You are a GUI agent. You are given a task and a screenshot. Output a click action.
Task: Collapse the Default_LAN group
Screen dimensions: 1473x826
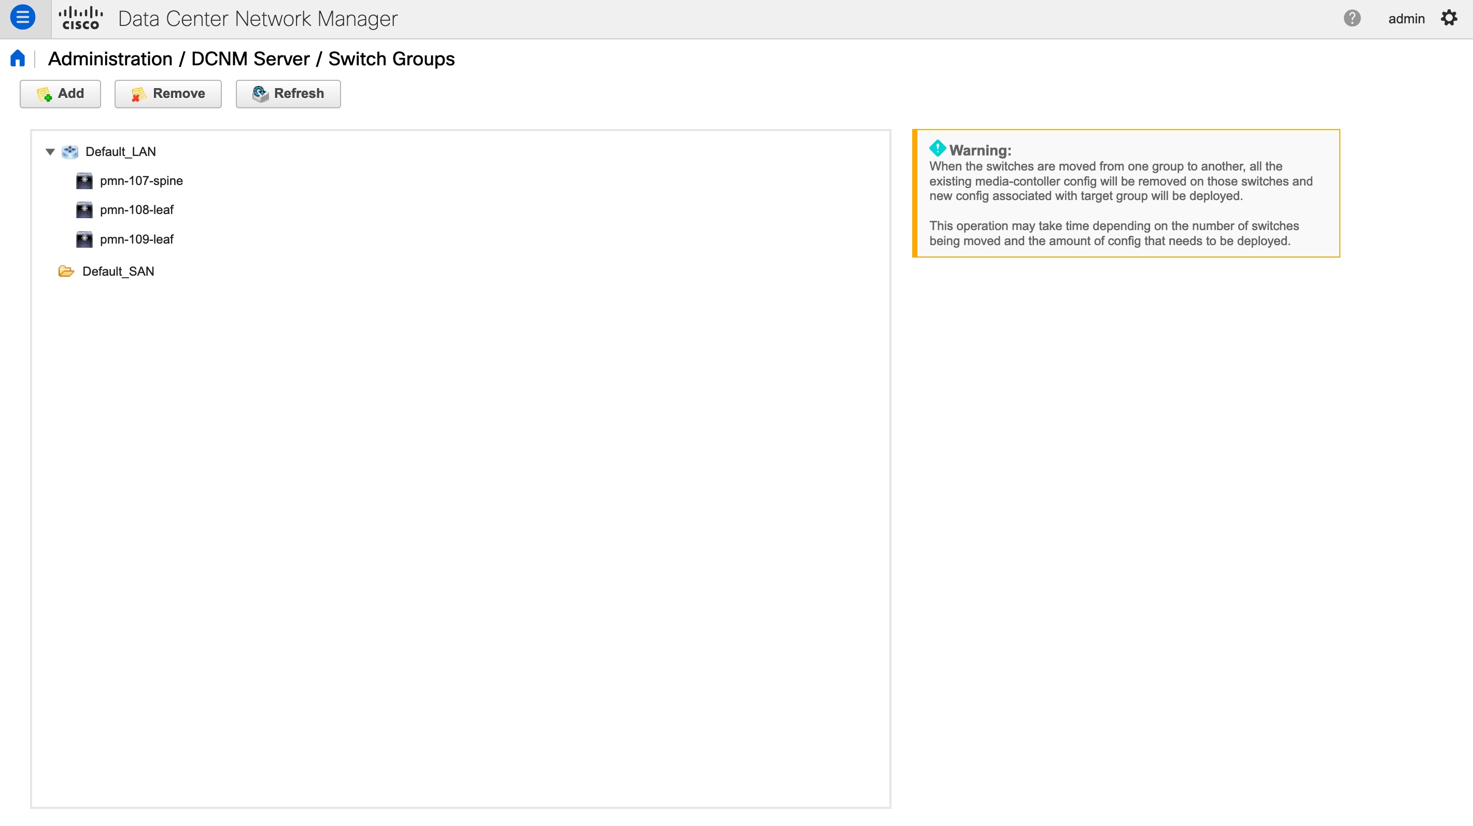click(x=50, y=152)
